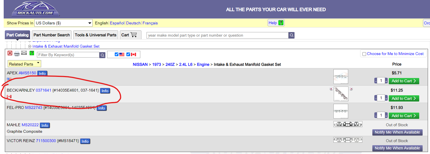430x154 pixels.
Task: Click the Filter By Keyword(s) input field
Action: tap(68, 55)
